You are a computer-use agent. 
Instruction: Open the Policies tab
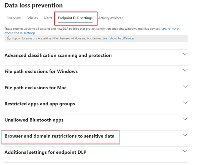click(31, 18)
